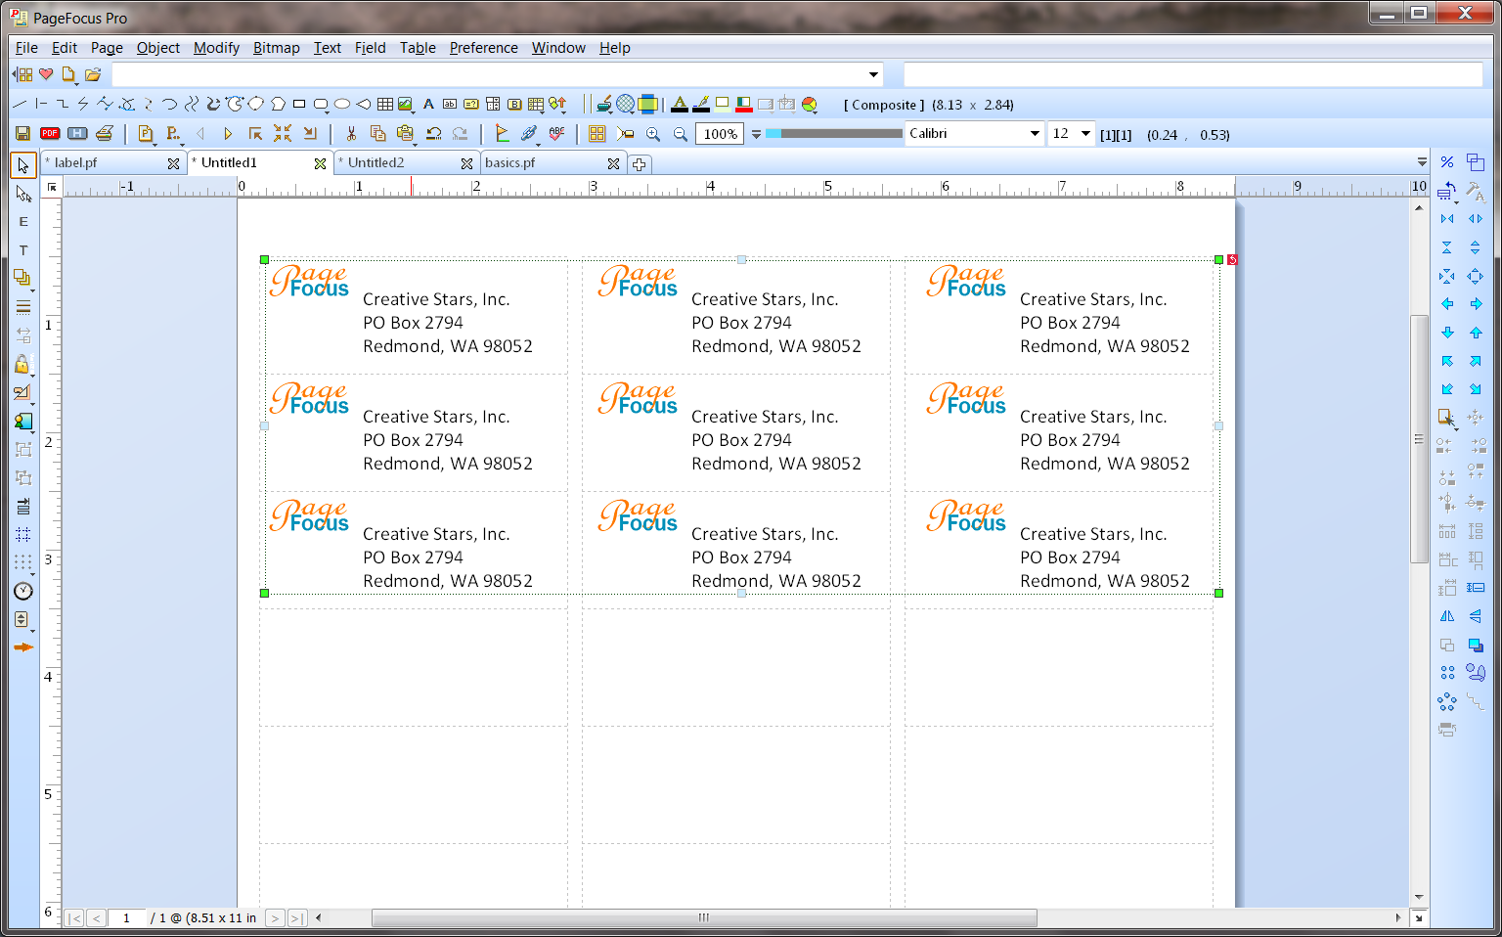This screenshot has width=1502, height=937.
Task: Insert a picture with the image icon
Action: click(405, 104)
